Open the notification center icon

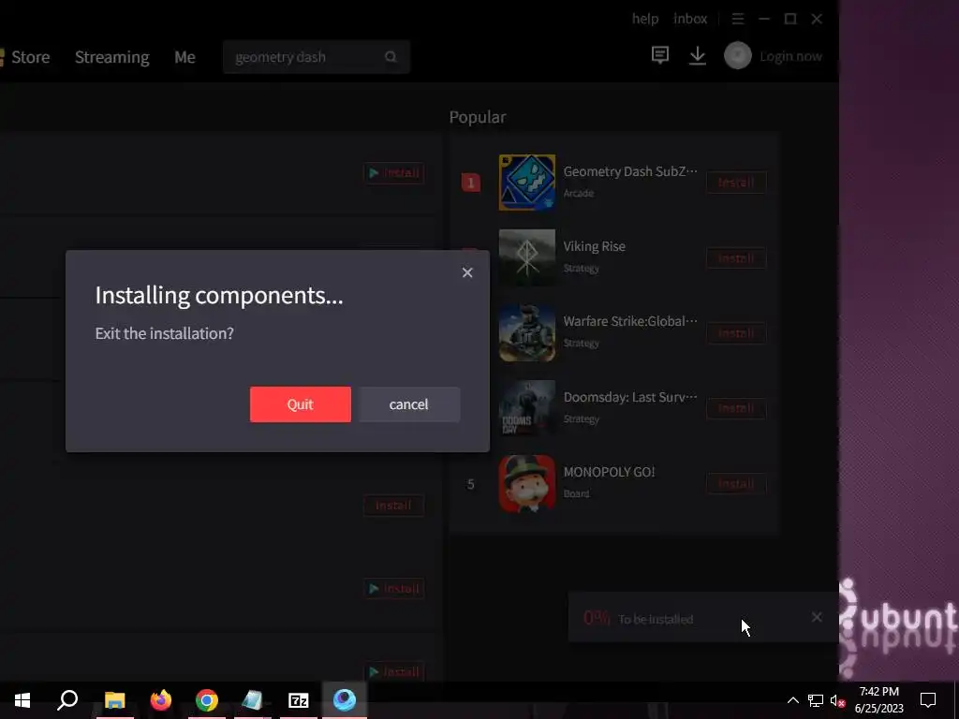coord(928,700)
